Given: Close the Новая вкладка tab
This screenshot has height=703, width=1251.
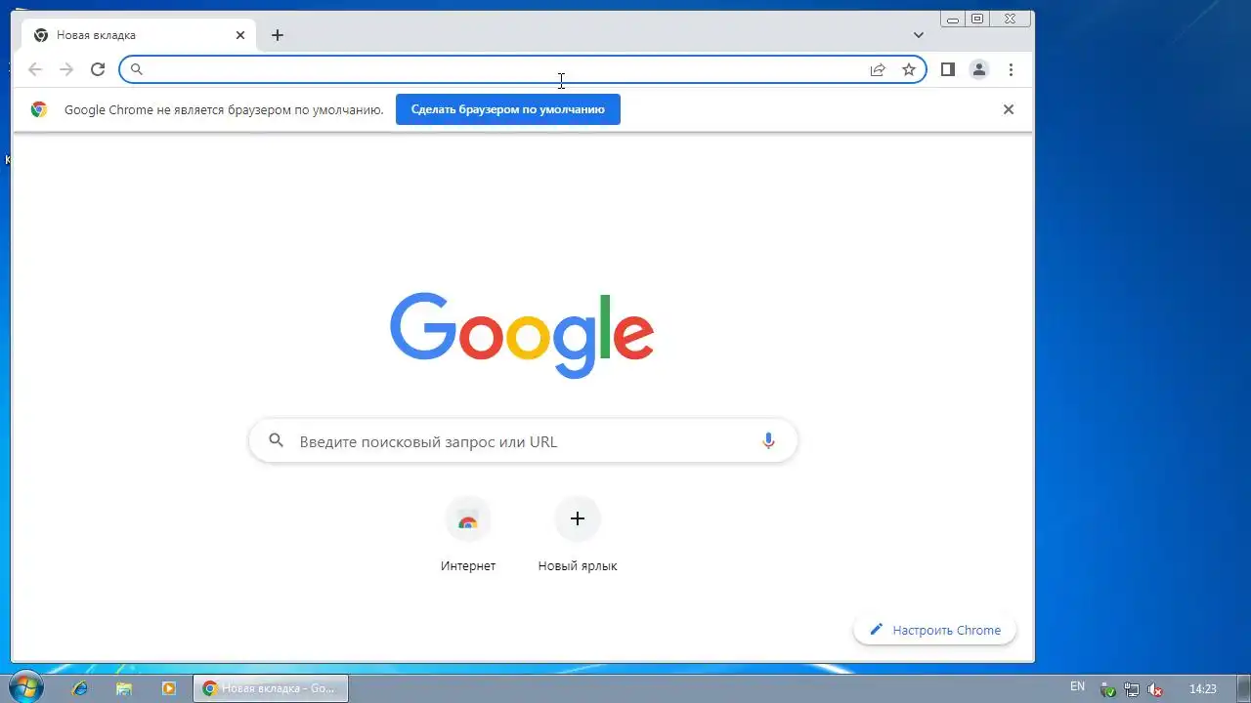Looking at the screenshot, I should click(x=240, y=35).
